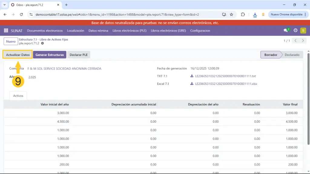The image size is (310, 174).
Task: Select the Activos tab
Action: click(18, 95)
